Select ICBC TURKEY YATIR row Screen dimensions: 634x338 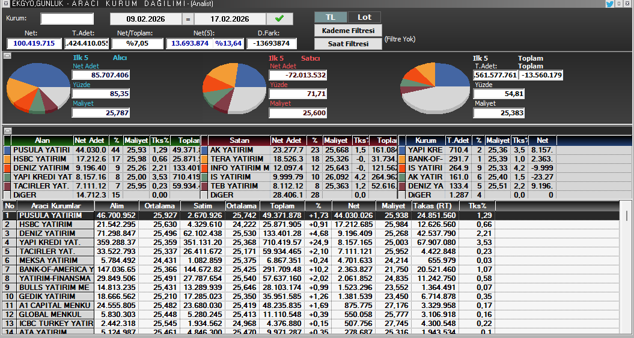311,324
